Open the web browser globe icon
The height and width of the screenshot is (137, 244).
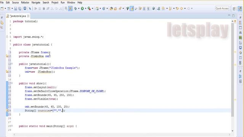(x=153, y=8)
